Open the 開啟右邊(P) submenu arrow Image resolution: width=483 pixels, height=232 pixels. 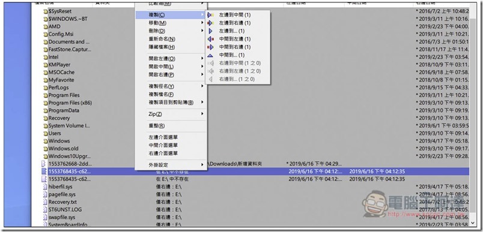202,75
